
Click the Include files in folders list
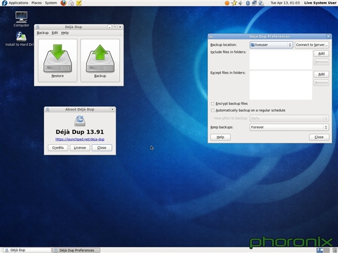point(281,60)
